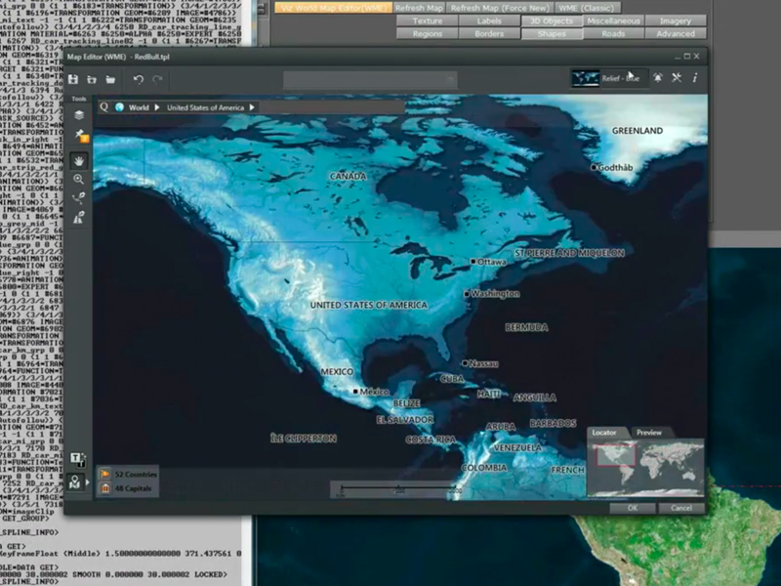
Task: Switch to the Preview tab
Action: point(649,433)
